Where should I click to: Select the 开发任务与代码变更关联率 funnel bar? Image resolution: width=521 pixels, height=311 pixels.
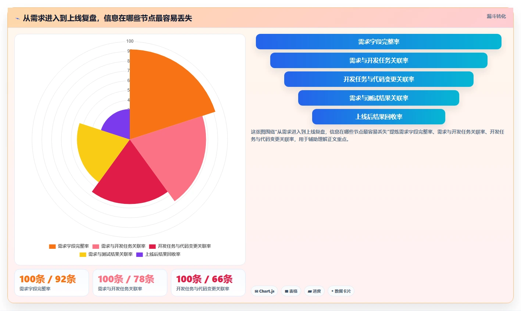coord(378,79)
